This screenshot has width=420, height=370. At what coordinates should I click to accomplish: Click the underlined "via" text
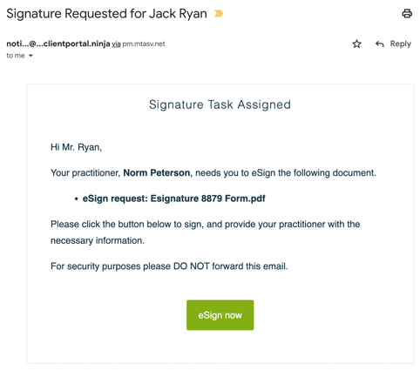click(x=116, y=44)
